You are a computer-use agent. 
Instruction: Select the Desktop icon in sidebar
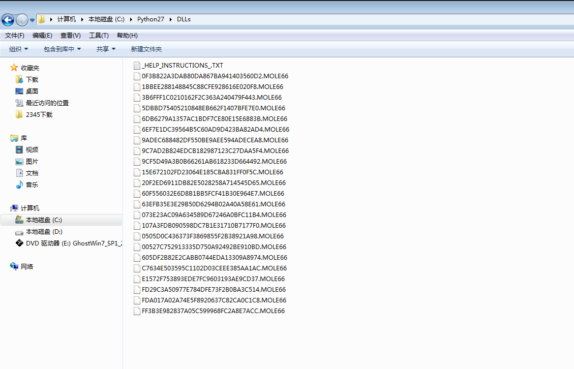click(19, 91)
